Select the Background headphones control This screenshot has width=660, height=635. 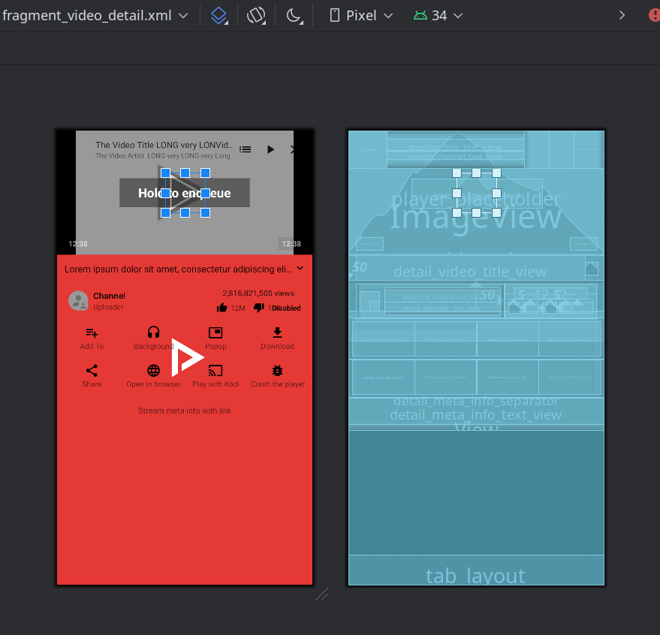point(154,339)
